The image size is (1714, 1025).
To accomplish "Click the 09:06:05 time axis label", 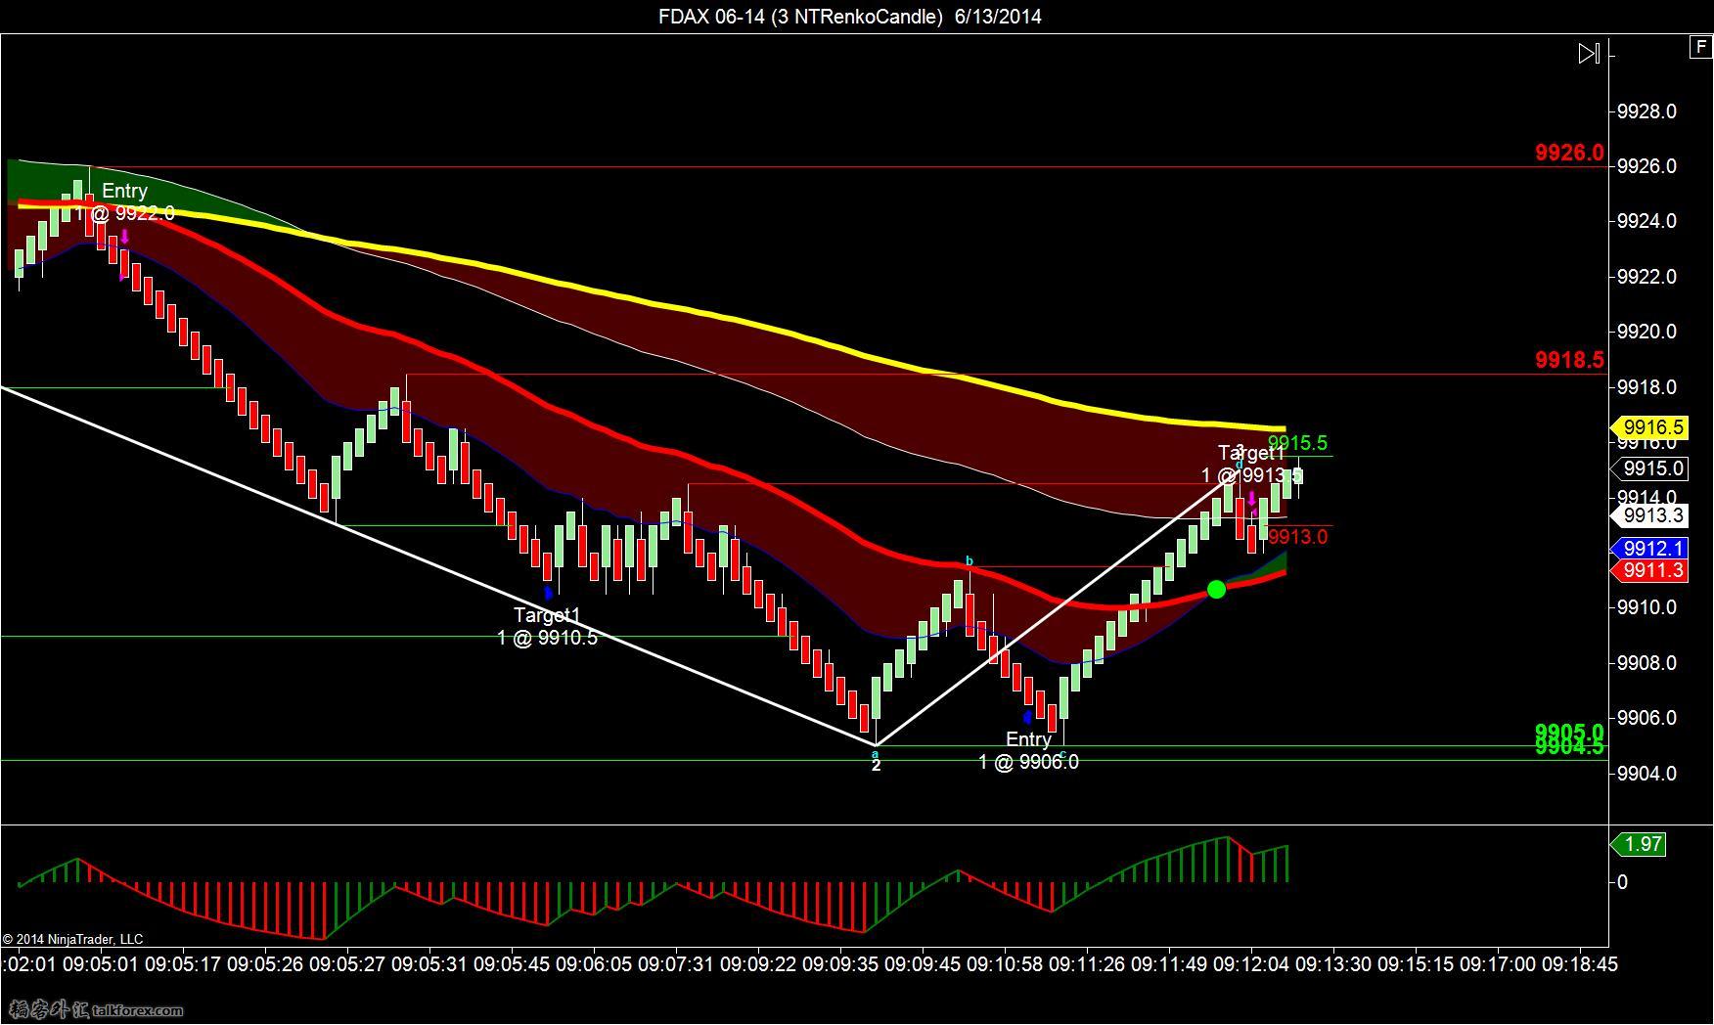I will click(x=594, y=964).
